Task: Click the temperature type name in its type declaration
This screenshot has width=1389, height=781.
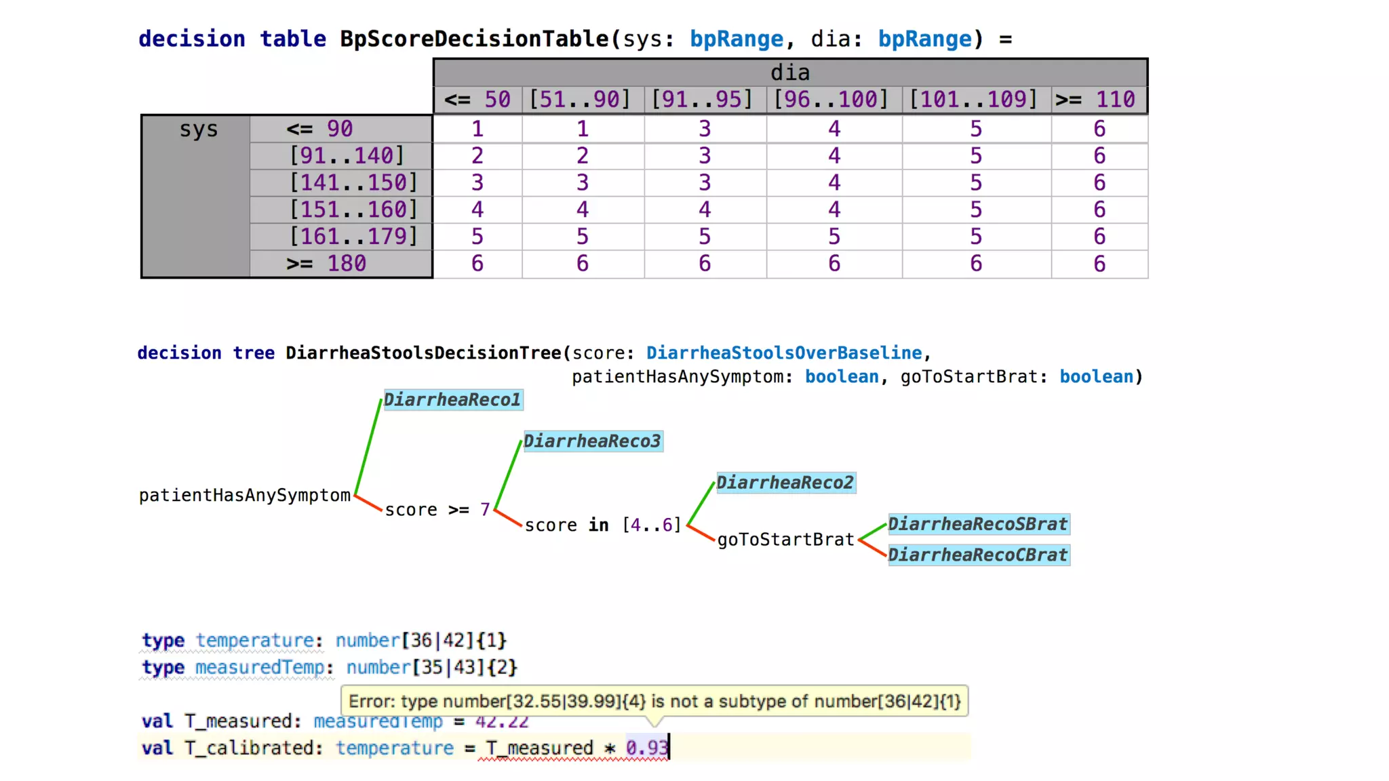Action: 254,641
